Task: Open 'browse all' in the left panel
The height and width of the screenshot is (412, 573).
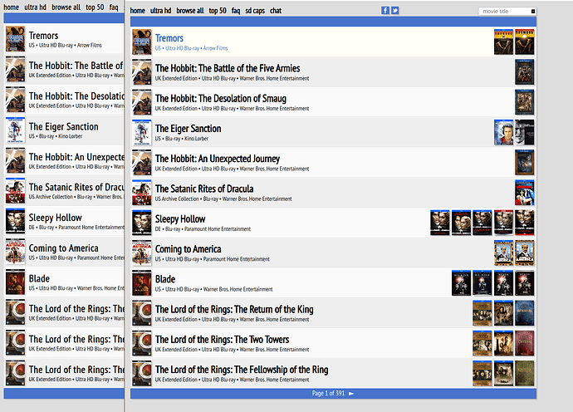Action: 66,7
